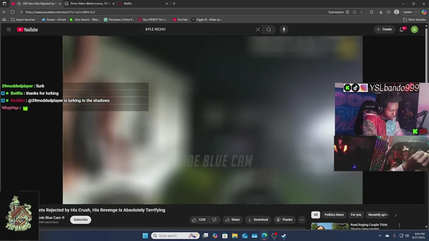Open the Edge profile avatar

click(396, 12)
